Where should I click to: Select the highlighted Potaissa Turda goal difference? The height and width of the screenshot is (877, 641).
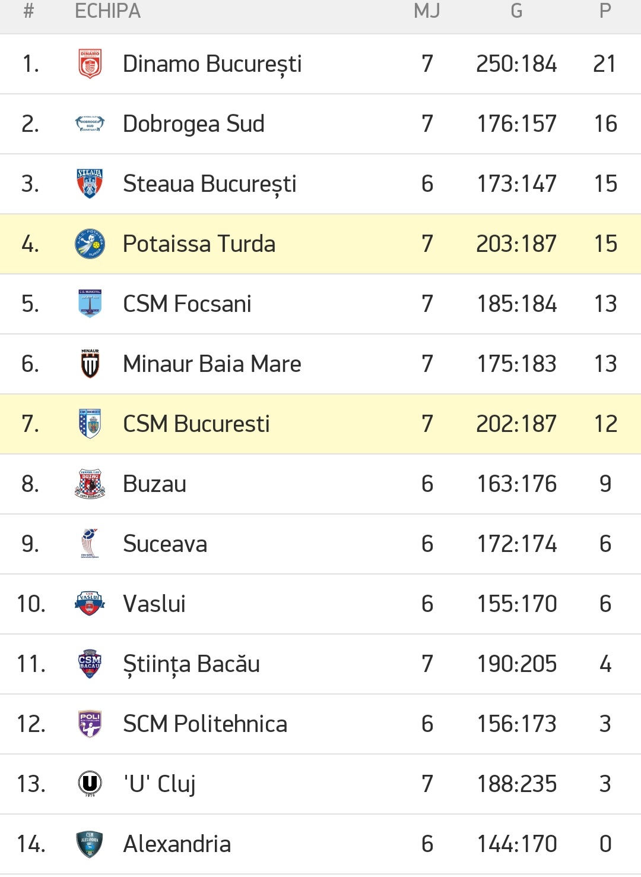(516, 244)
